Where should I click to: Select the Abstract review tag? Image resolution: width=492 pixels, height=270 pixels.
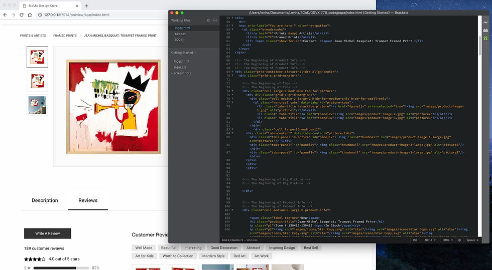[x=253, y=248]
